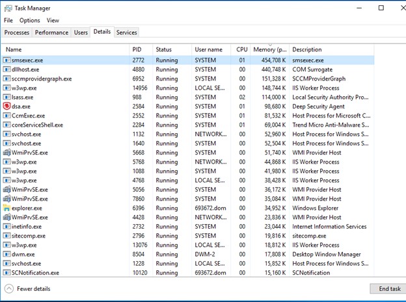This screenshot has height=302, width=406.
Task: Sort by the CPU column header
Action: (x=241, y=49)
